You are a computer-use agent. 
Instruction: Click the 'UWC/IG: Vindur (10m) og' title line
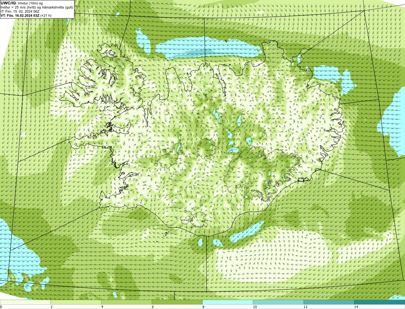(x=22, y=3)
